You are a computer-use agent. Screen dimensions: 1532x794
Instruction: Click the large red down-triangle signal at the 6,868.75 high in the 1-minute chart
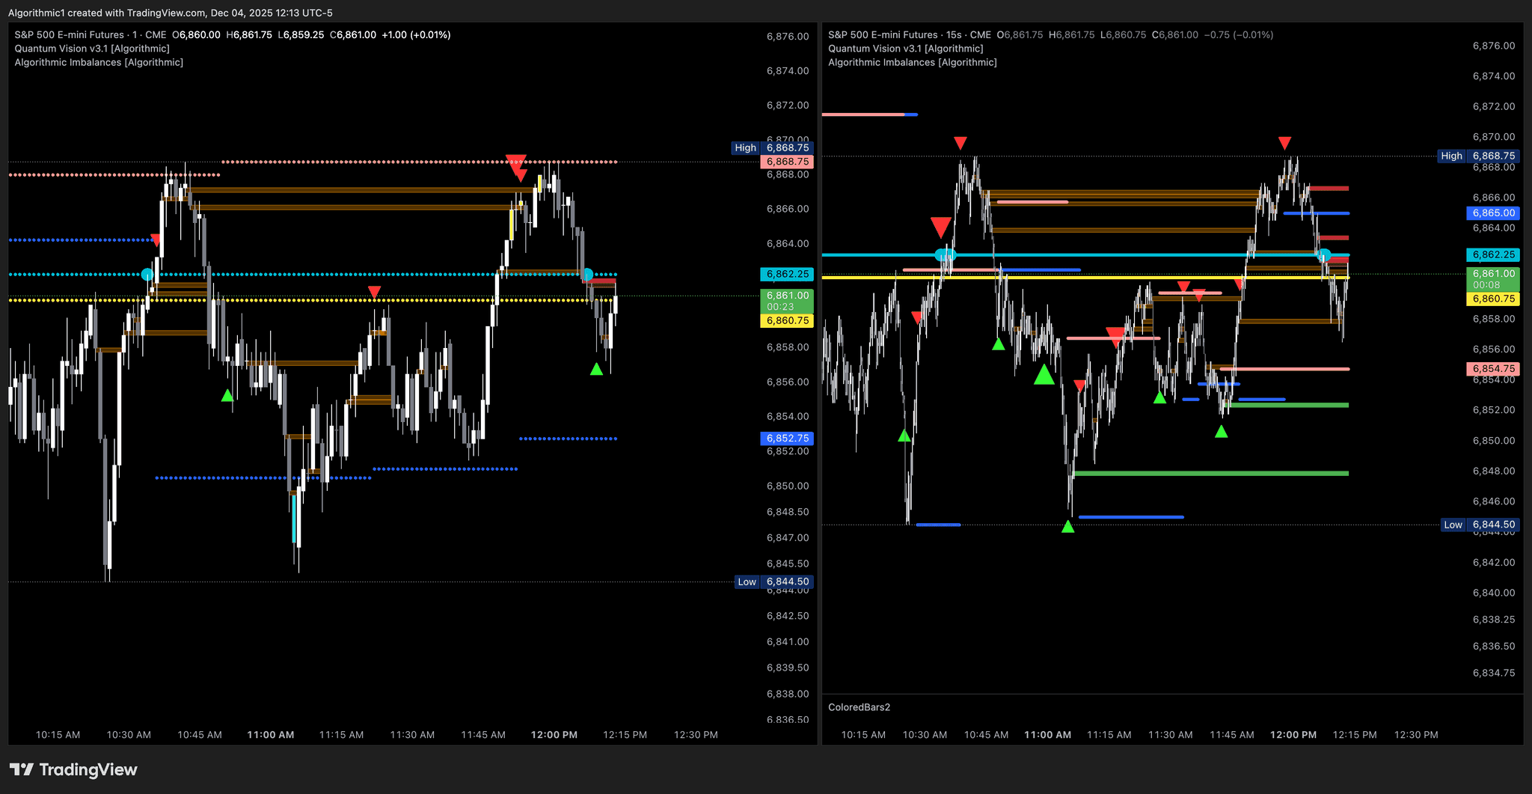point(516,162)
